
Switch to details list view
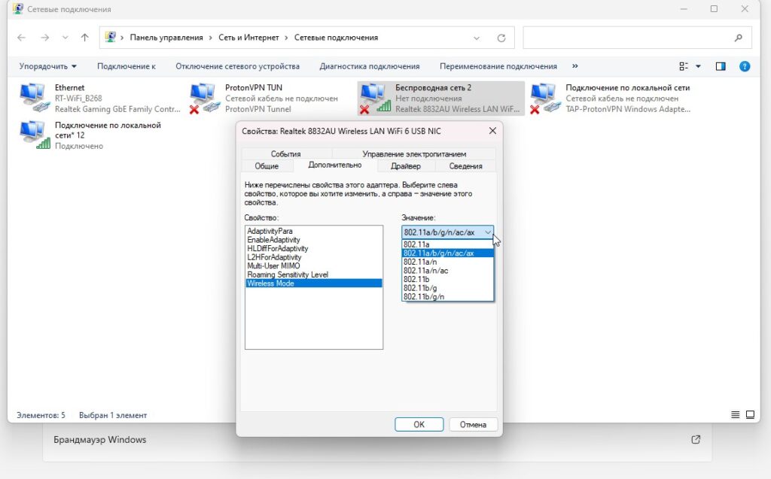click(736, 414)
